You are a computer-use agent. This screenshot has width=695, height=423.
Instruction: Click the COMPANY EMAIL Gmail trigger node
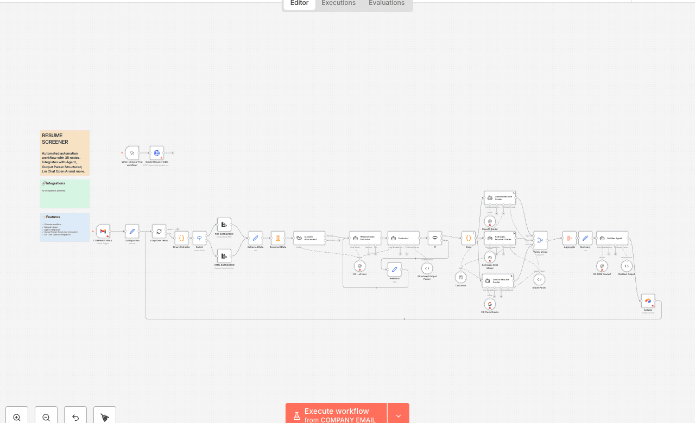point(103,232)
